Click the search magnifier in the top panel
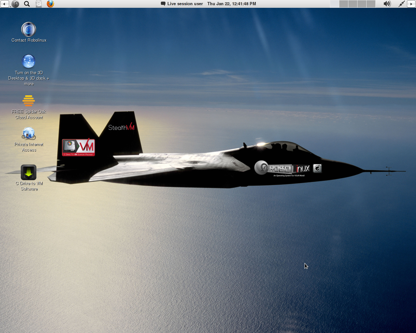The height and width of the screenshot is (333, 416). [x=27, y=4]
